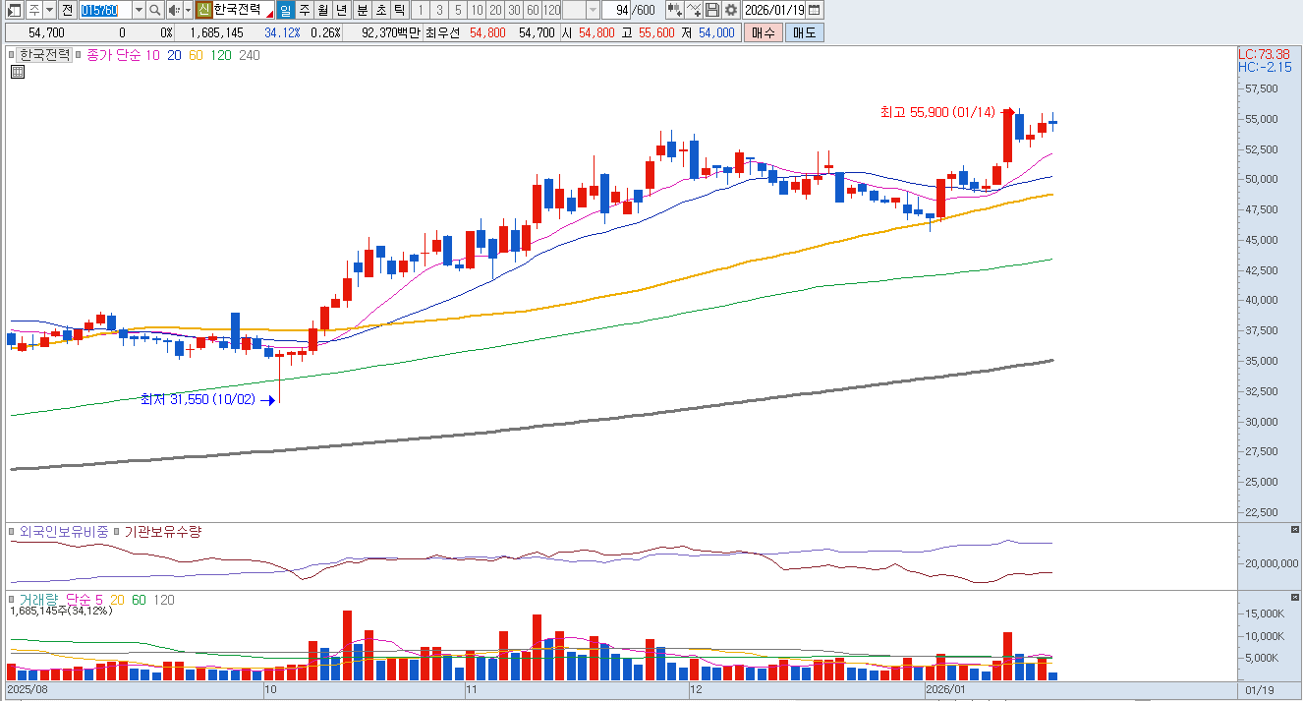
Task: Click the small table icon under the 한국전력 label
Action: pyautogui.click(x=18, y=72)
